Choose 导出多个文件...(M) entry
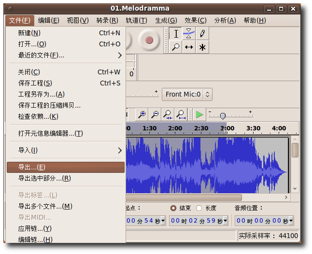Viewport: 312px width, 254px height. pyautogui.click(x=66, y=206)
